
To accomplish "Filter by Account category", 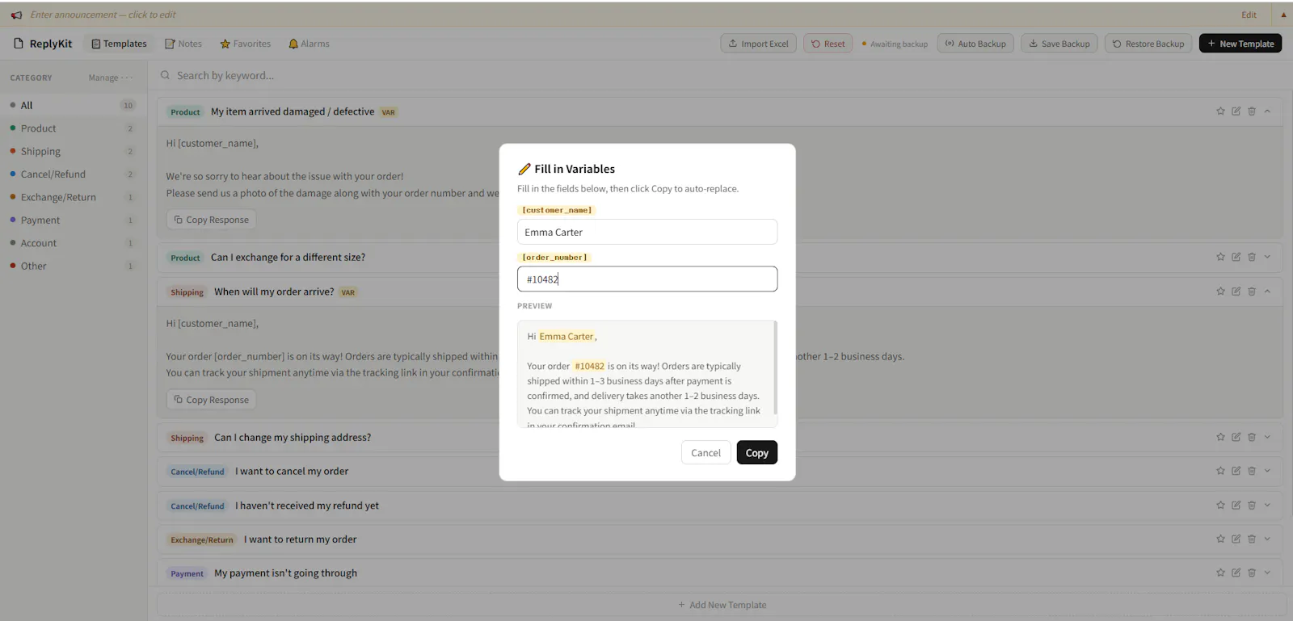I will tap(73, 243).
